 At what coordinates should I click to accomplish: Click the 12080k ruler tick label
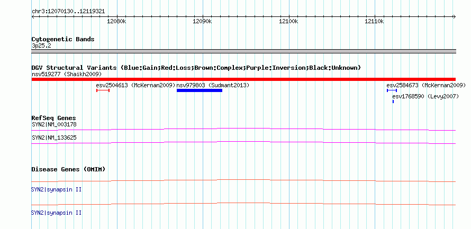tap(116, 22)
